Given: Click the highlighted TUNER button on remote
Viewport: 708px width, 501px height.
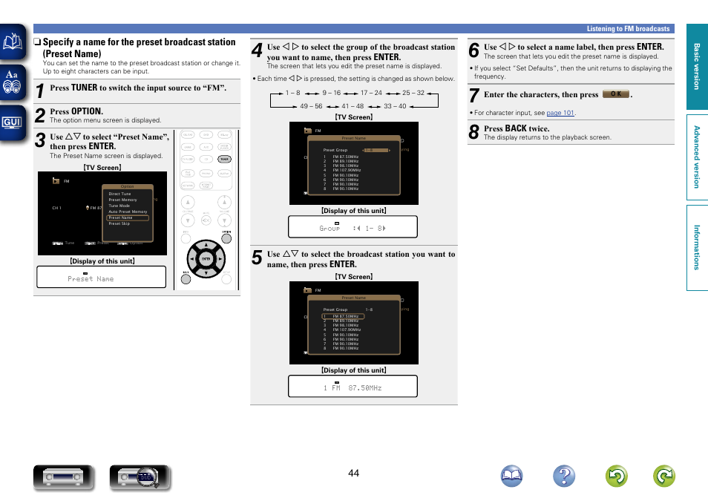Looking at the screenshot, I should tap(224, 159).
